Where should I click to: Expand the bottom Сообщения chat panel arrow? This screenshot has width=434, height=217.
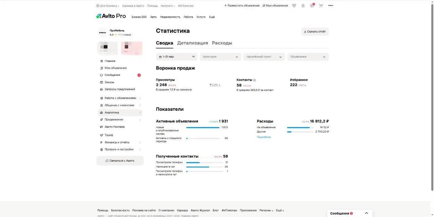click(367, 213)
